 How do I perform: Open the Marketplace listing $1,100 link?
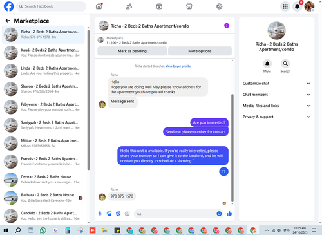[x=137, y=42]
